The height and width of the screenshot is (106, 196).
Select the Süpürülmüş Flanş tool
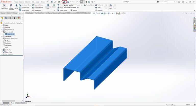[48, 7]
